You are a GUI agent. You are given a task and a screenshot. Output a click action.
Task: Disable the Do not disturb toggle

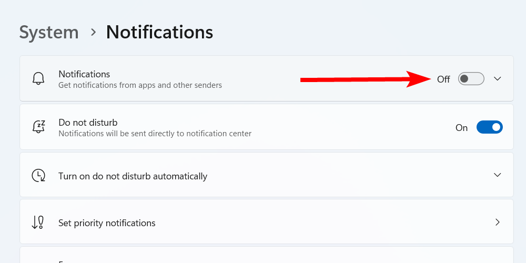click(x=489, y=127)
